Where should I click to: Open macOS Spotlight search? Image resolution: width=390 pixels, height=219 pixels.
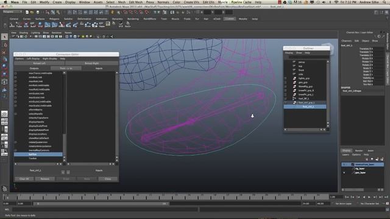click(385, 2)
